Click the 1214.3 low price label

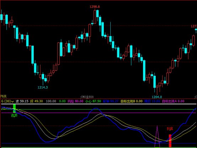(x=43, y=88)
